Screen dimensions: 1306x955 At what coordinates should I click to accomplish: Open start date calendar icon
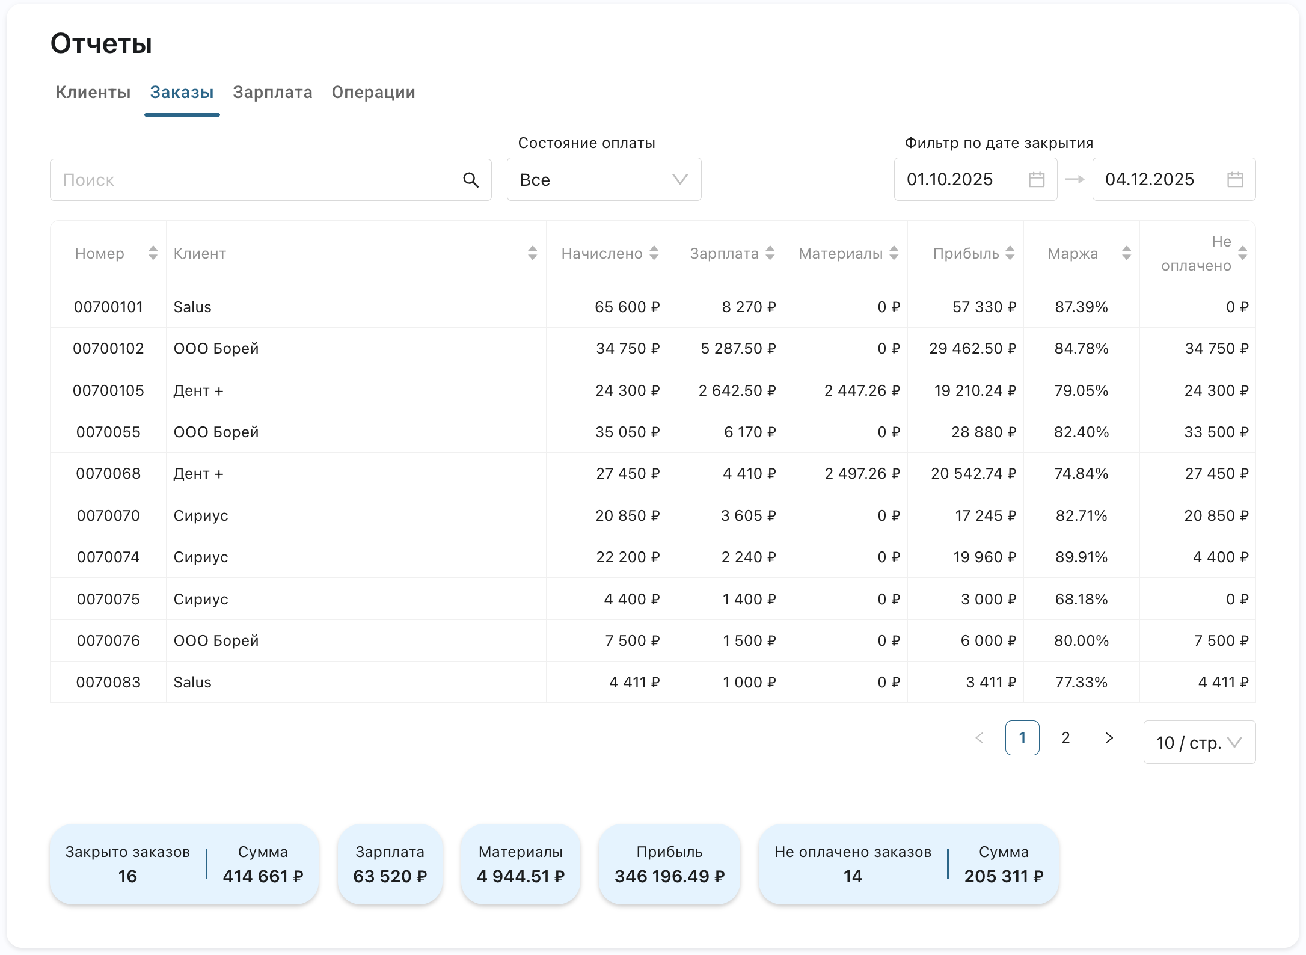(1037, 180)
